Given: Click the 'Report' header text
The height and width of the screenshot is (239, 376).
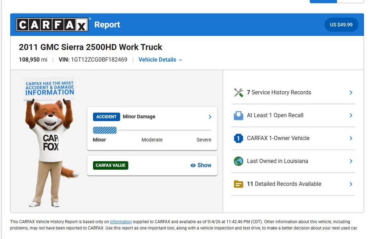Looking at the screenshot, I should pos(107,25).
